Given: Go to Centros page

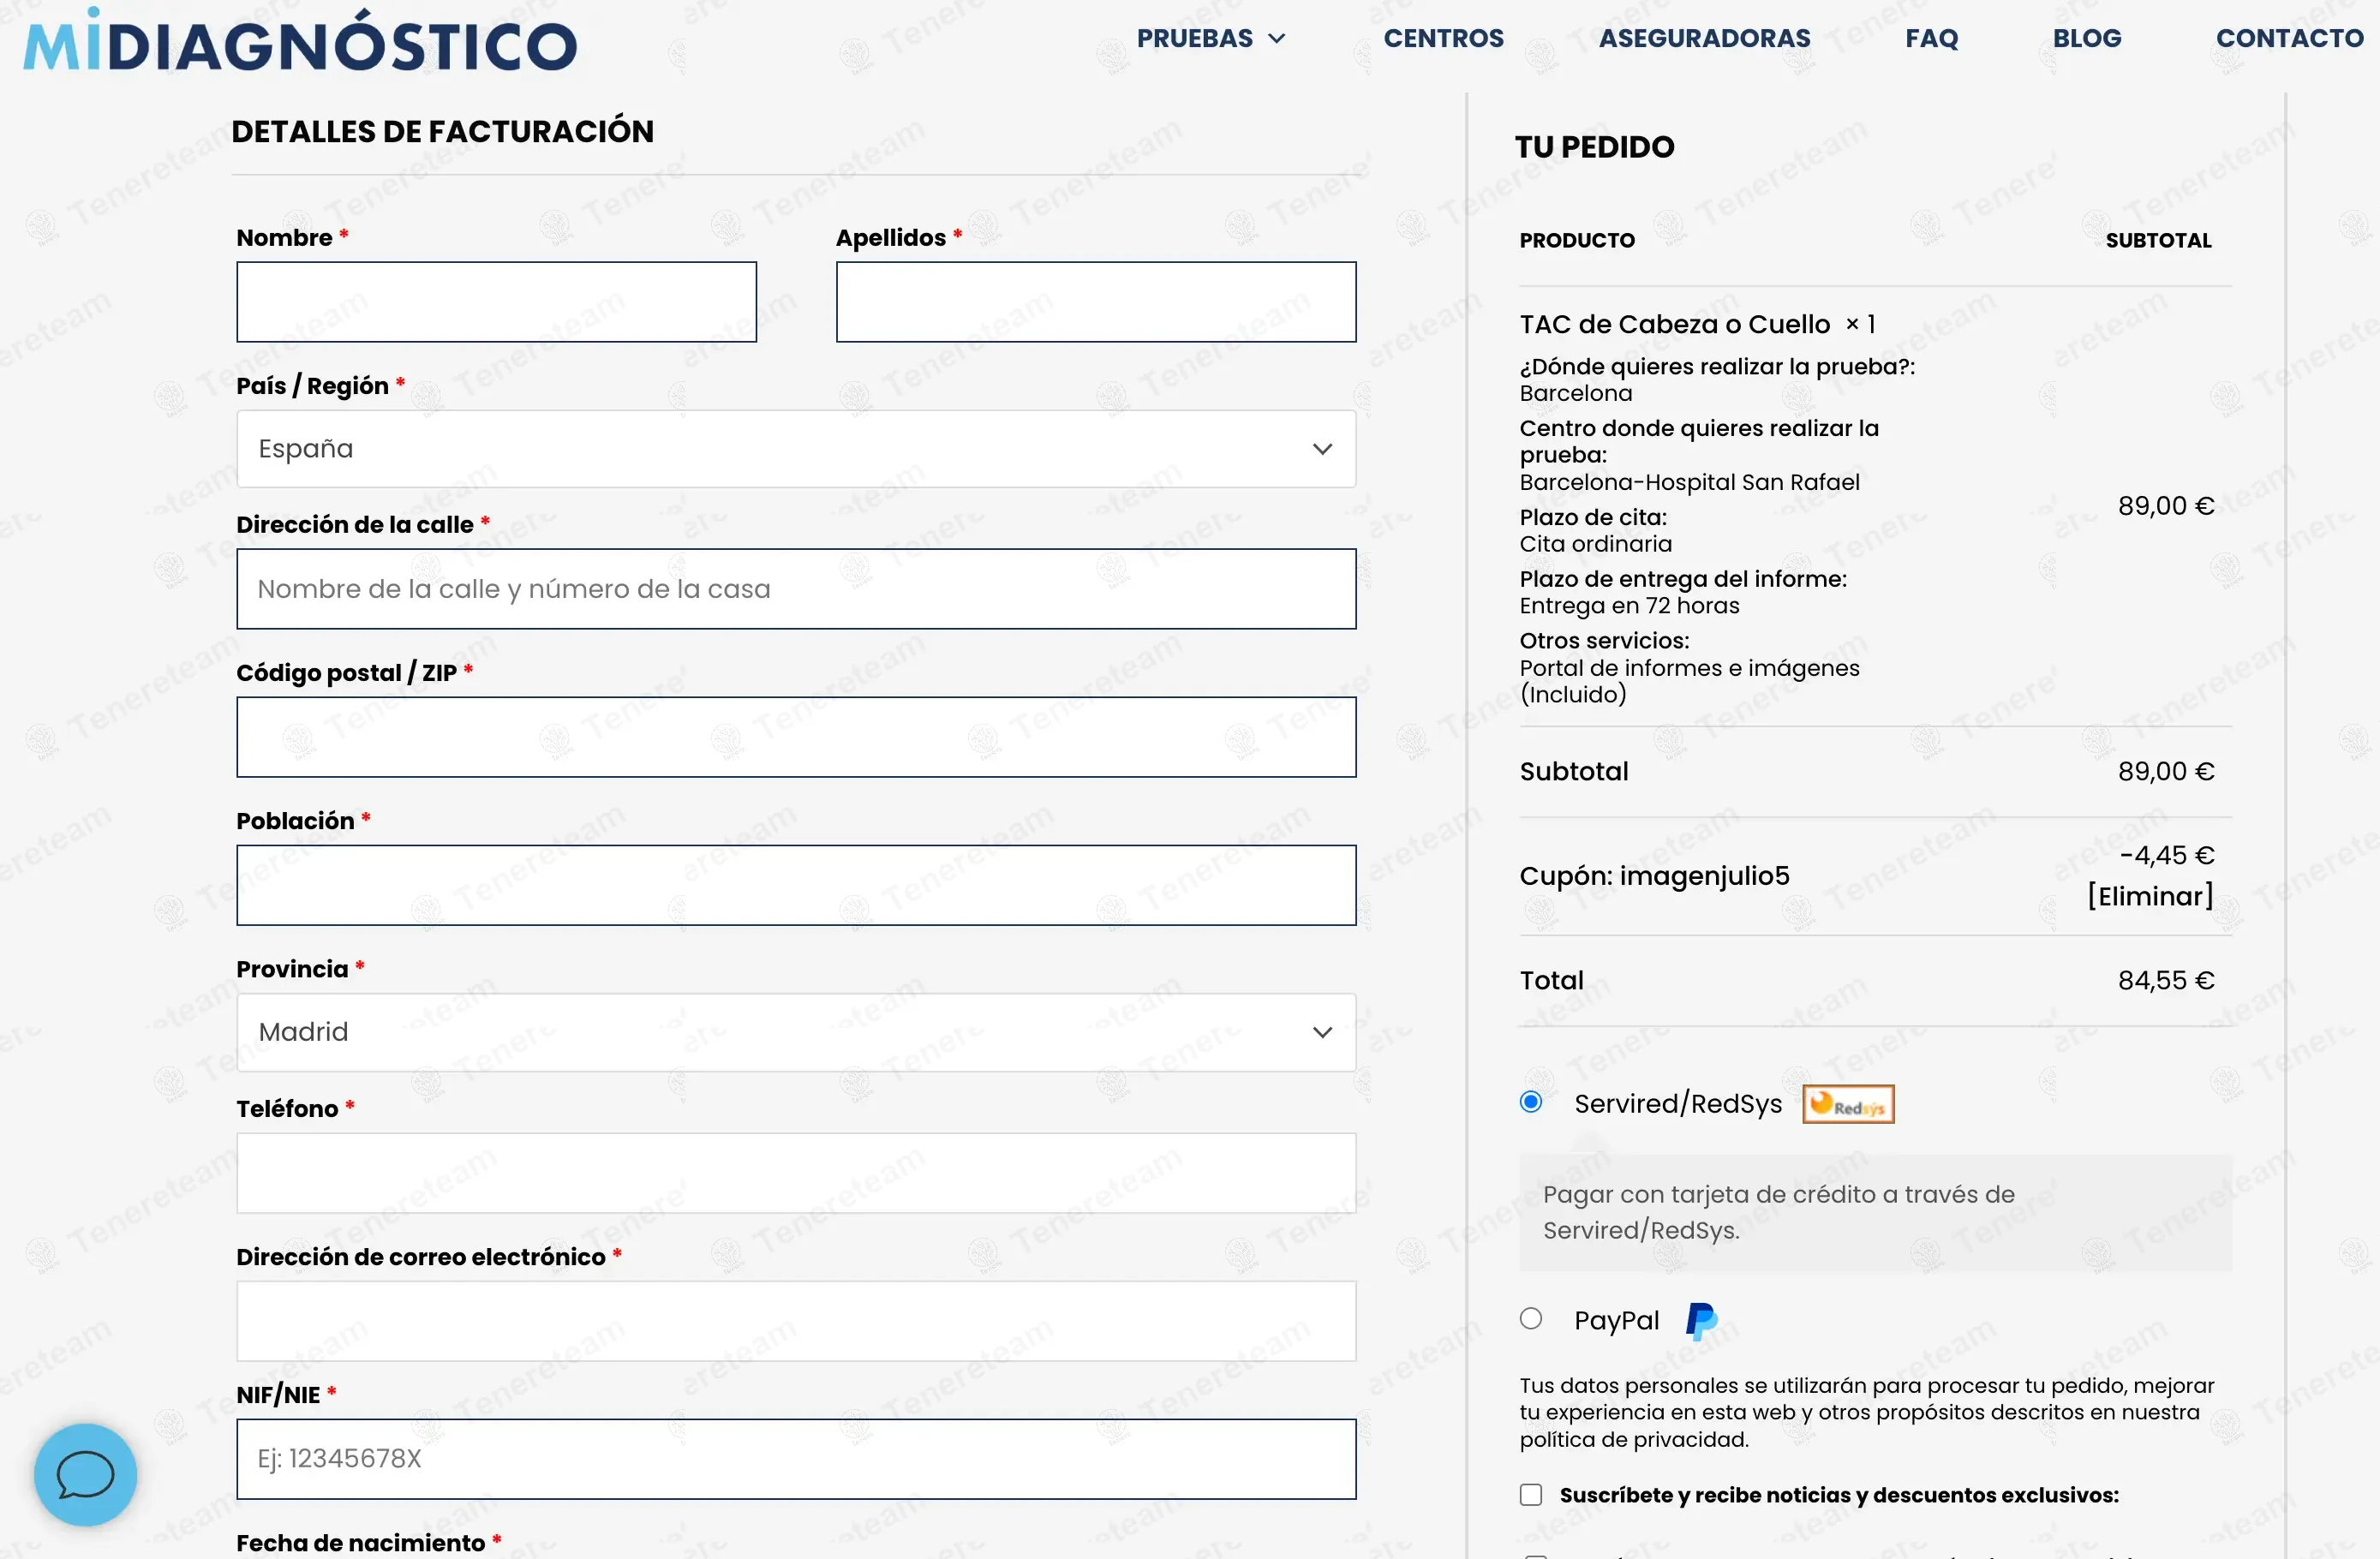Looking at the screenshot, I should (x=1443, y=38).
